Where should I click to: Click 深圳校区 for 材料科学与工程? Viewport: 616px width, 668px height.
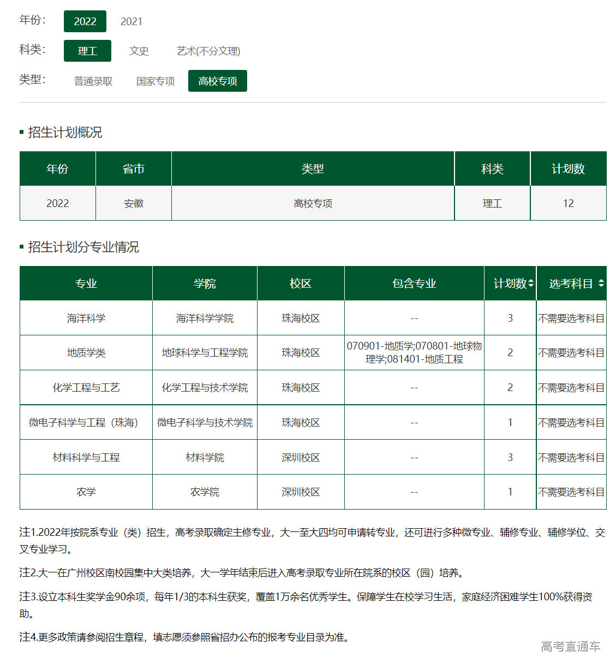(x=300, y=457)
